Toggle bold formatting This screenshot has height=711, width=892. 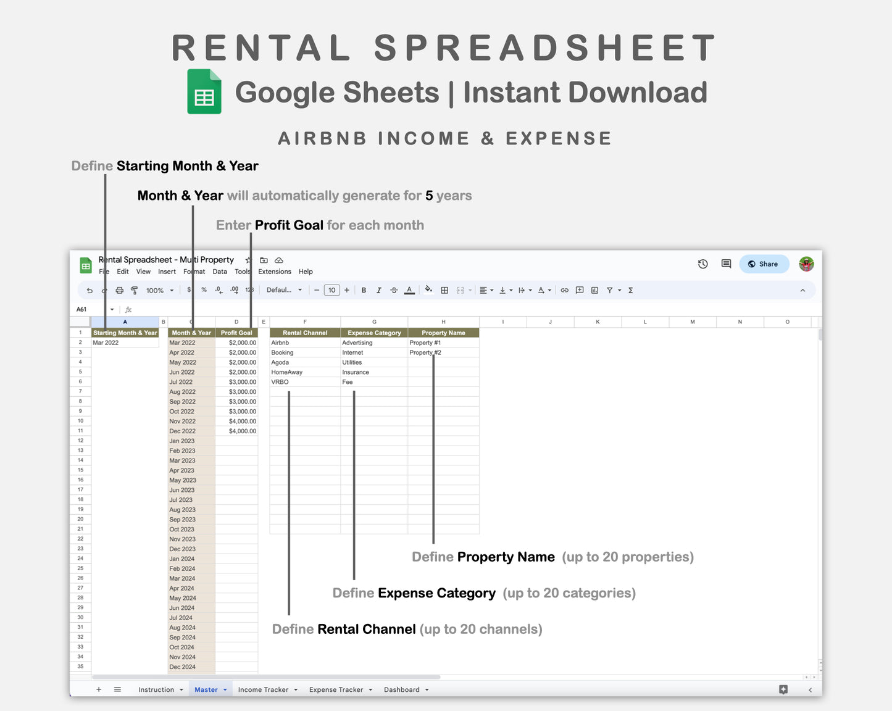[364, 289]
